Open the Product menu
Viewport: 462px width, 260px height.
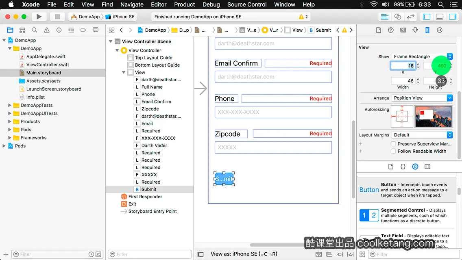click(x=185, y=4)
